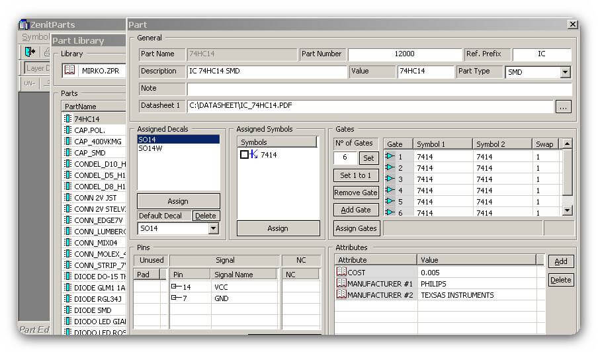
Task: Open the Symbol menu
Action: (34, 37)
